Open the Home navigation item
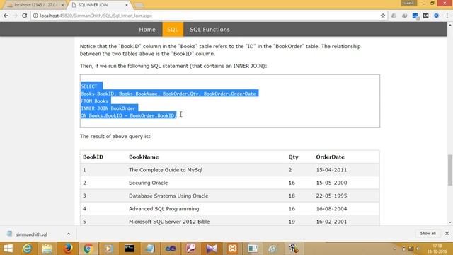 [147, 30]
